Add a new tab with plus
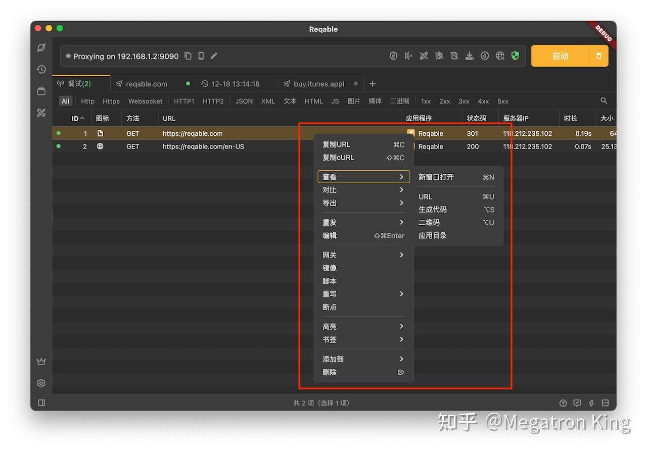647x451 pixels. (x=373, y=84)
